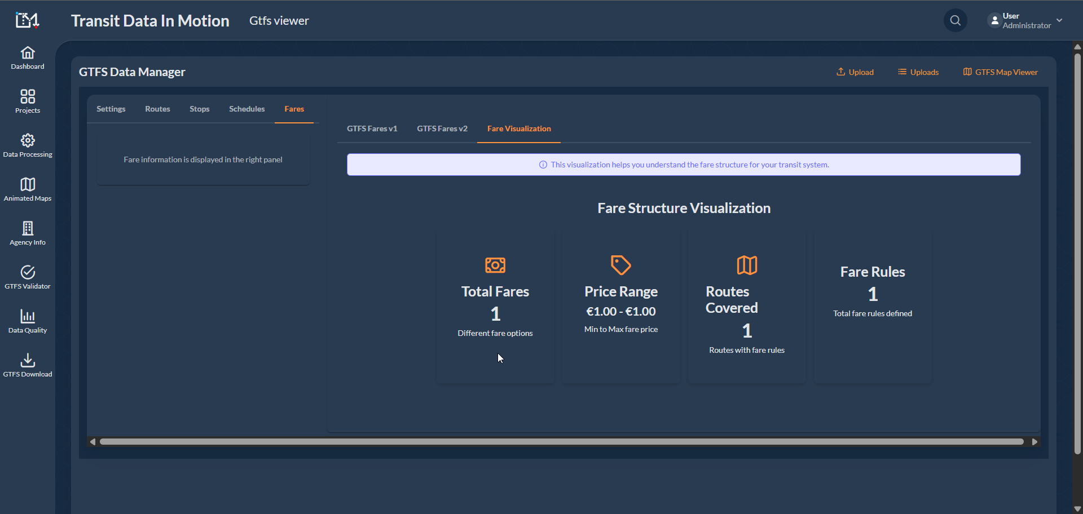Open the Schedules tab
Screen dimensions: 1083x514
click(246, 109)
